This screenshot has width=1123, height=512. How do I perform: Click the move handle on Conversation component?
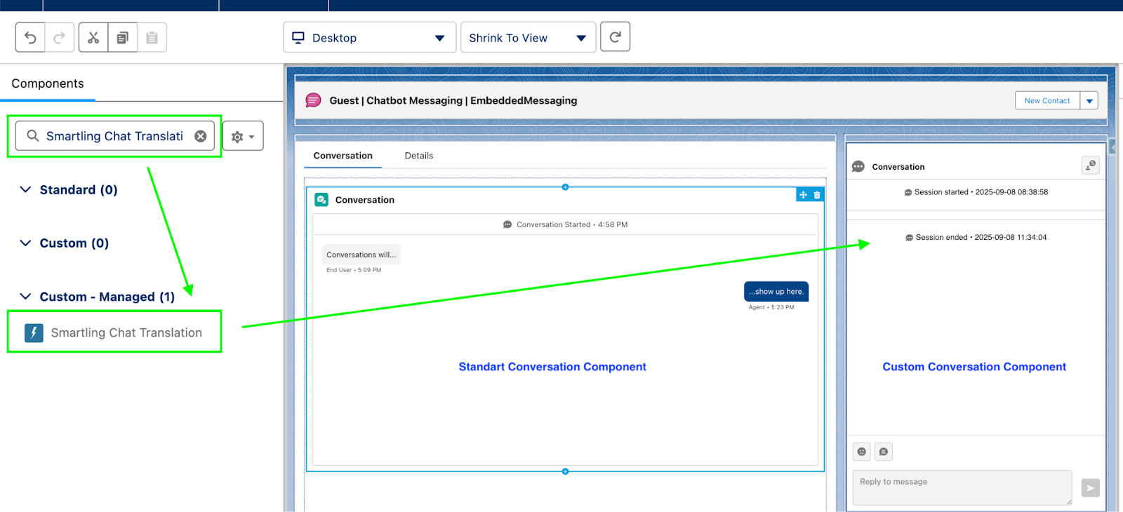pyautogui.click(x=803, y=195)
